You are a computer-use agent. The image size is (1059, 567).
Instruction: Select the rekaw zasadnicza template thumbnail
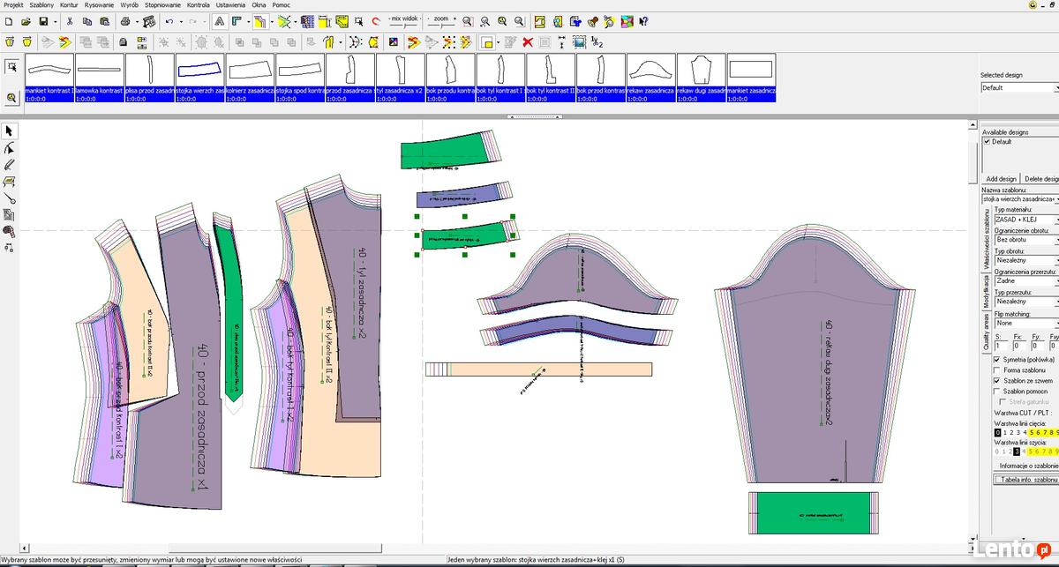point(651,78)
